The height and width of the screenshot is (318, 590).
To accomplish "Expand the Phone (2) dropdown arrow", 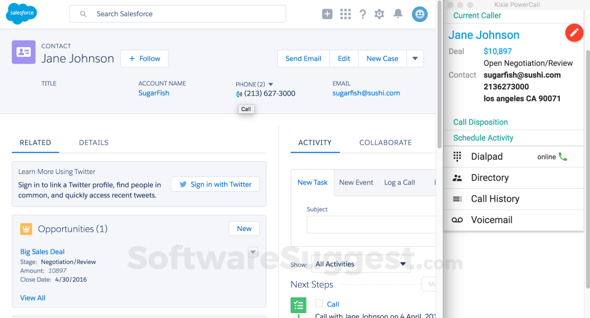I will [270, 85].
